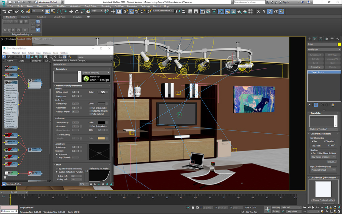The height and width of the screenshot is (214, 342).
Task: Expand the Photometric Web distribution dropdown
Action: pyautogui.click(x=323, y=170)
